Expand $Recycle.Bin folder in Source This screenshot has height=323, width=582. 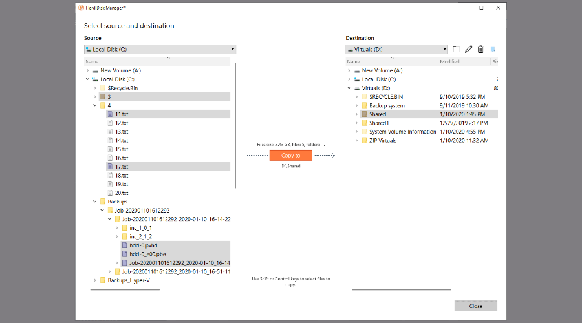pyautogui.click(x=95, y=88)
